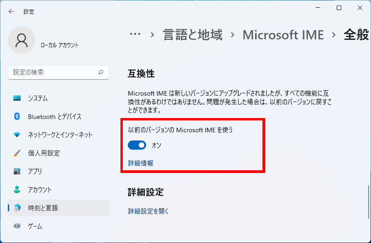
Task: Select the ネットワークとインターネット Wi-Fi icon
Action: click(17, 135)
